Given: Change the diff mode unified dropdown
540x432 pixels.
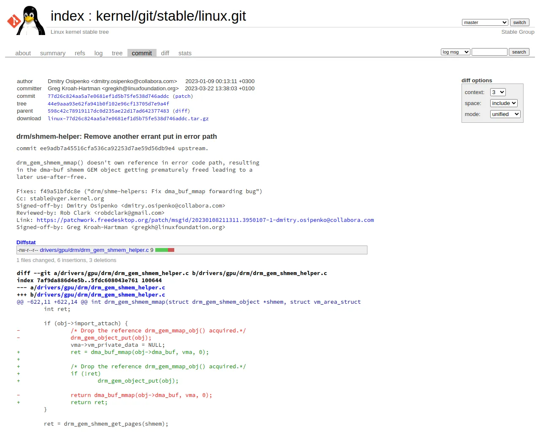Looking at the screenshot, I should (x=505, y=114).
